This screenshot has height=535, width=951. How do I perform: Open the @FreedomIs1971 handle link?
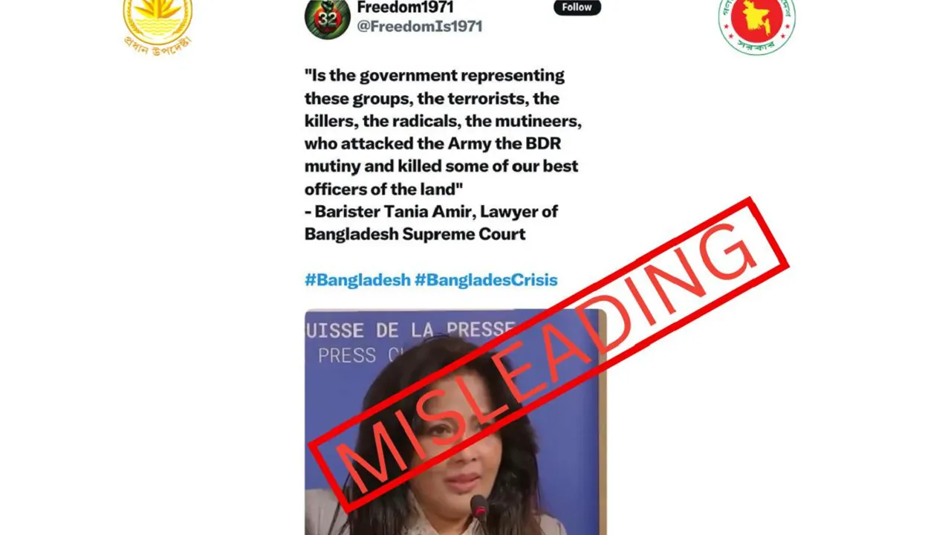[420, 26]
